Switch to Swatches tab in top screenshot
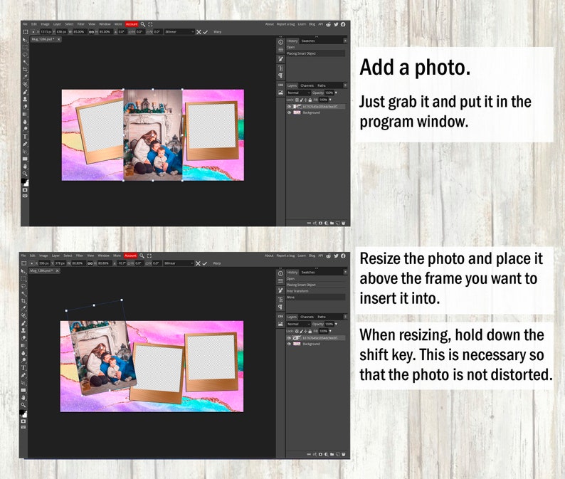 (308, 41)
